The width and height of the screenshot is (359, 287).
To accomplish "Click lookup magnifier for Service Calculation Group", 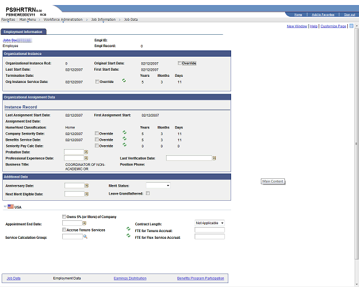I will point(85,237).
